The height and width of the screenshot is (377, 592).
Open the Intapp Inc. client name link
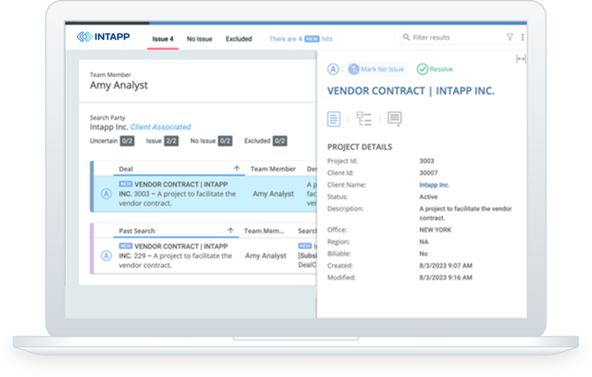coord(434,185)
